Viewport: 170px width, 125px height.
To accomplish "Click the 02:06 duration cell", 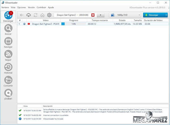I will click(x=147, y=24).
